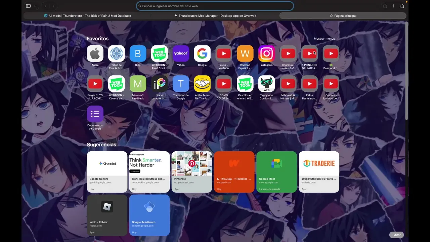430x242 pixels.
Task: Click the page vertical scrollbar
Action: pos(407,71)
